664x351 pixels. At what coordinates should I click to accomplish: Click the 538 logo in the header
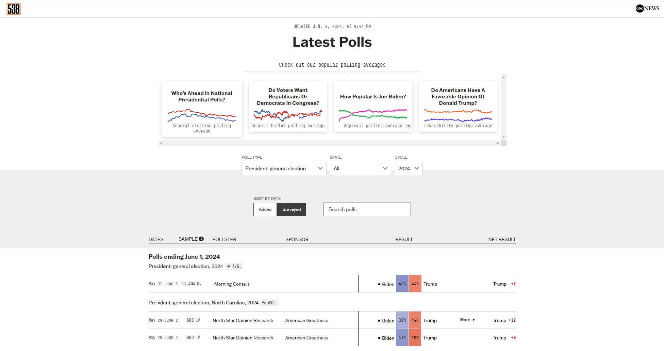pyautogui.click(x=14, y=9)
